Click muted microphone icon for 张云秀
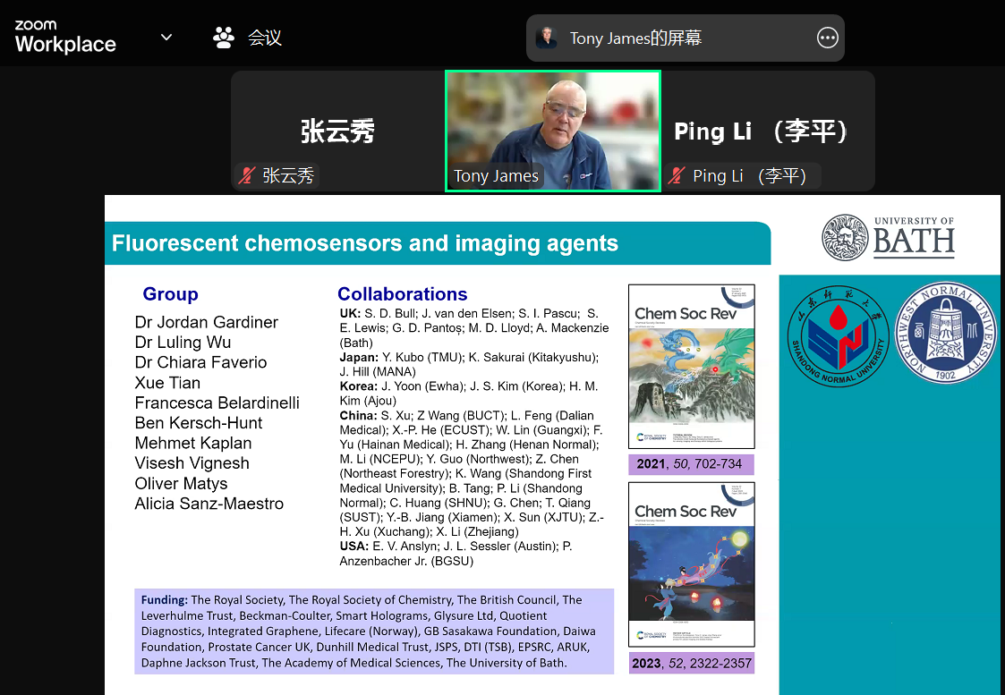This screenshot has width=1005, height=695. [x=246, y=176]
